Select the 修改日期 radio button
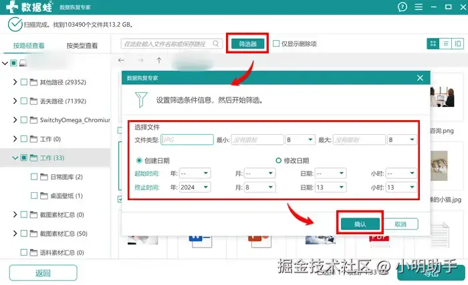This screenshot has width=468, height=285. coord(278,160)
